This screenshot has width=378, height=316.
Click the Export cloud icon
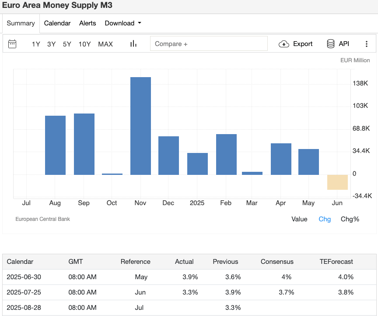[283, 44]
